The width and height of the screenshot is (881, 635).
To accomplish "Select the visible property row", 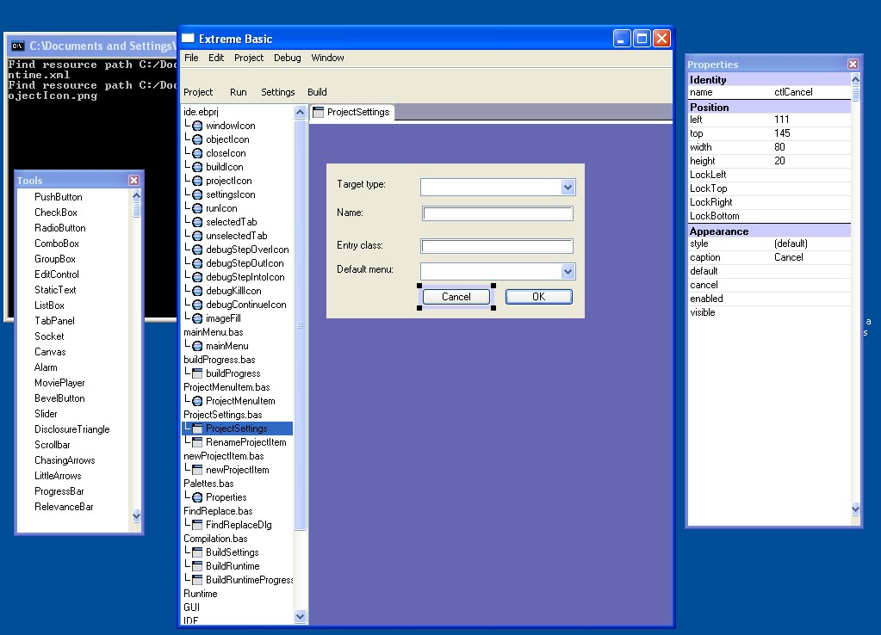I will point(769,312).
